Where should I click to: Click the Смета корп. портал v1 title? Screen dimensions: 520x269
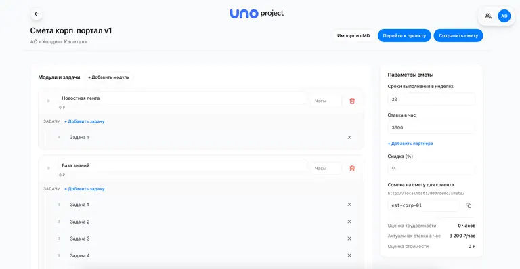pyautogui.click(x=71, y=30)
